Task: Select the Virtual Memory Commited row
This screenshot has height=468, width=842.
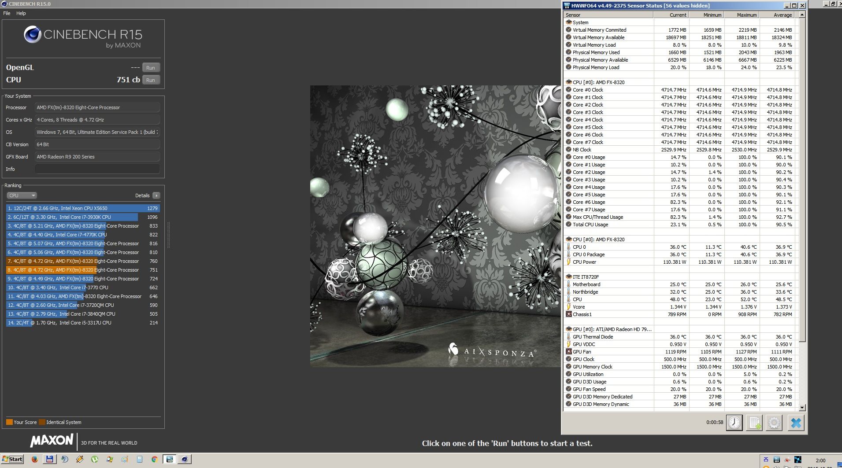Action: click(681, 30)
